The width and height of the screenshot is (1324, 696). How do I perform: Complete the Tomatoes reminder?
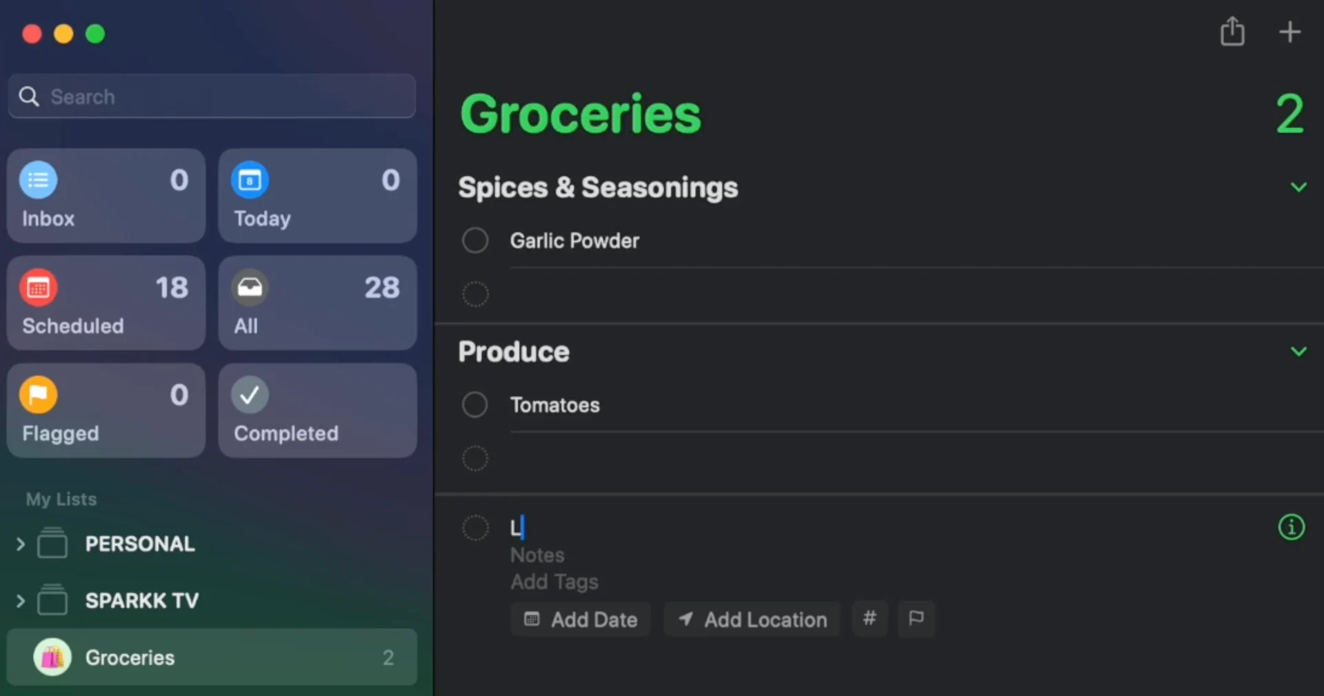(474, 405)
